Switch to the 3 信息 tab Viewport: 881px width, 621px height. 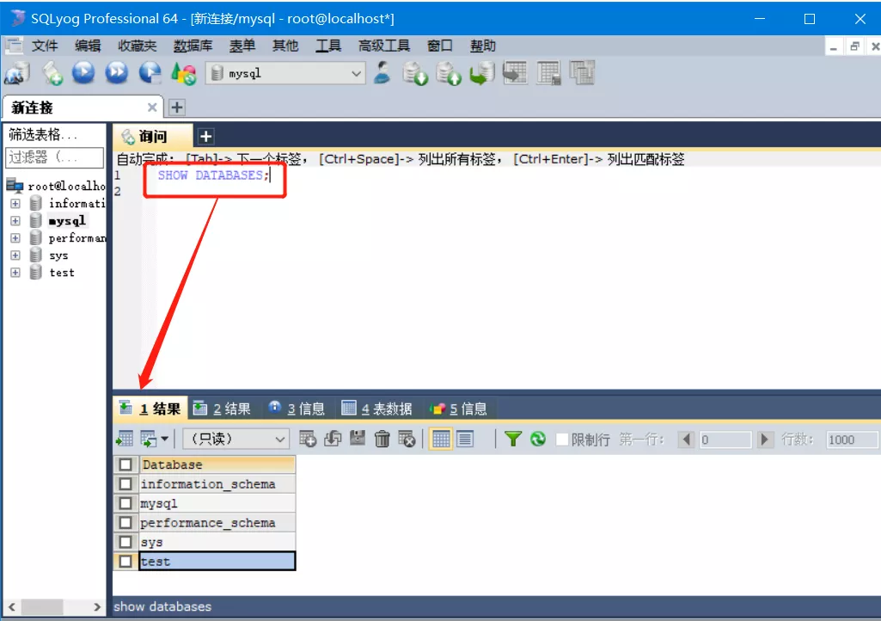[x=296, y=409]
